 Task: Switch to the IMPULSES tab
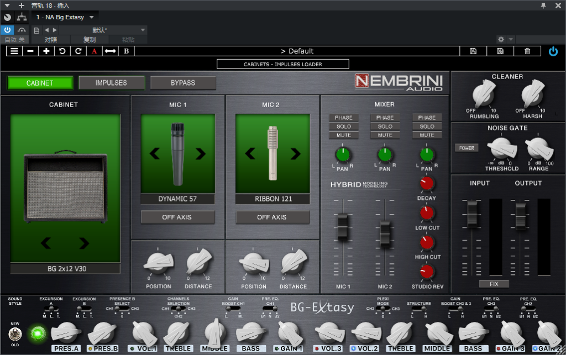coord(111,83)
